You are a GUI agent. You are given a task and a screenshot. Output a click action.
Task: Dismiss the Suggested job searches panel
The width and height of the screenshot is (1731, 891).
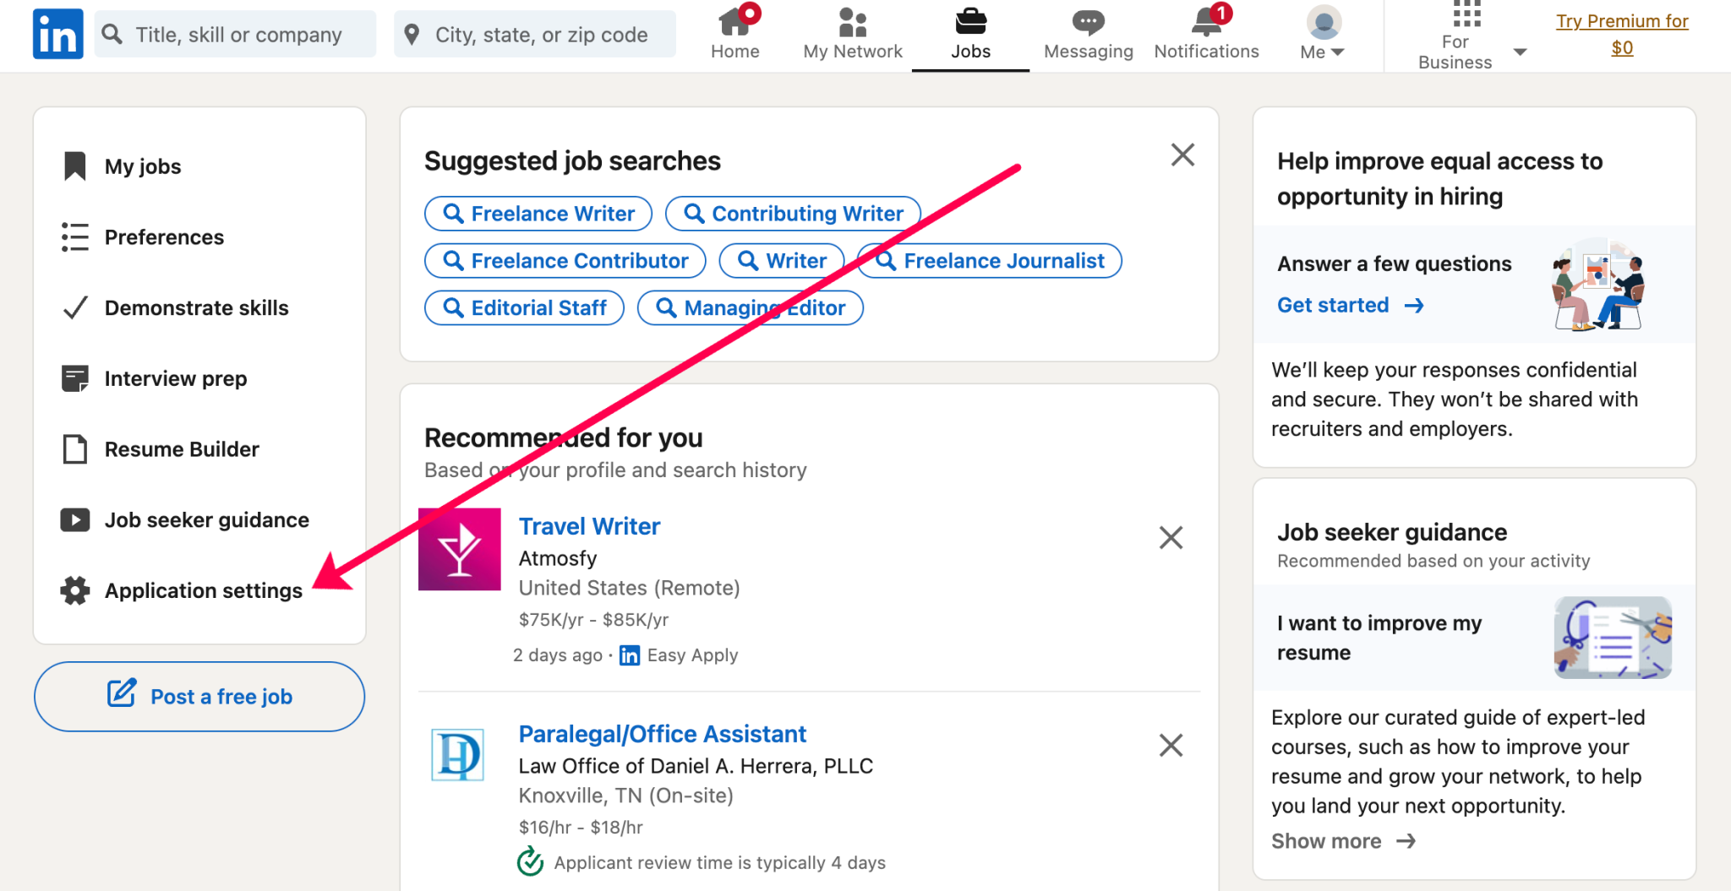coord(1182,155)
